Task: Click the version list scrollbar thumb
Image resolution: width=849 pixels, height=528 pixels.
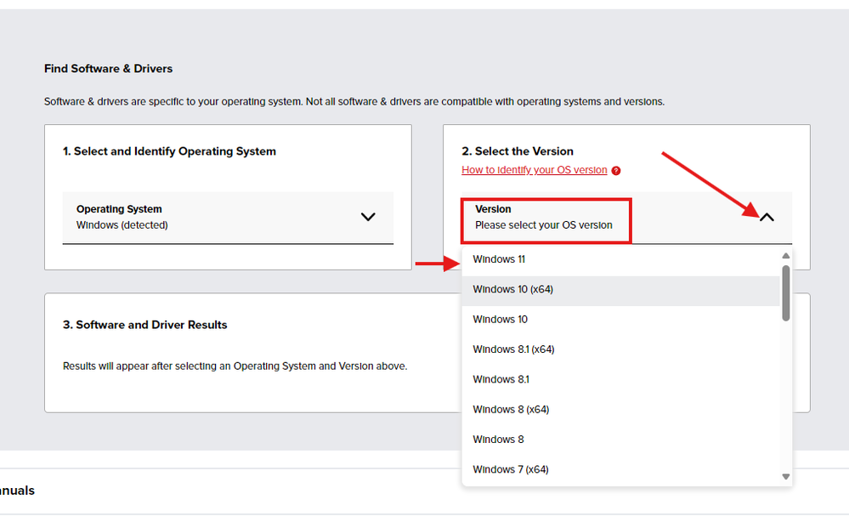Action: (786, 293)
